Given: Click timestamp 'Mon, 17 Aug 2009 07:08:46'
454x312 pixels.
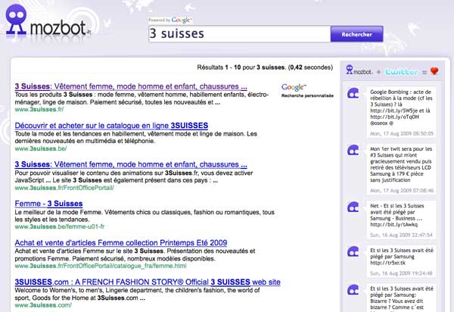Looking at the screenshot, I should (x=402, y=191).
